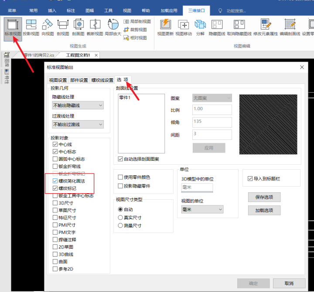The image size is (314, 292).
Task: Open the 剖视图 tool
Action: tap(63, 28)
